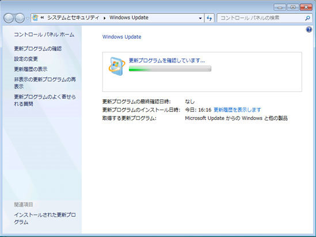Click the green update-check progress bar
The width and height of the screenshot is (316, 237).
[x=170, y=69]
